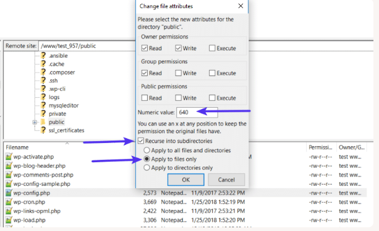The width and height of the screenshot is (379, 231).
Task: Click the wp-links-opml.php file icon
Action: [x=9, y=211]
